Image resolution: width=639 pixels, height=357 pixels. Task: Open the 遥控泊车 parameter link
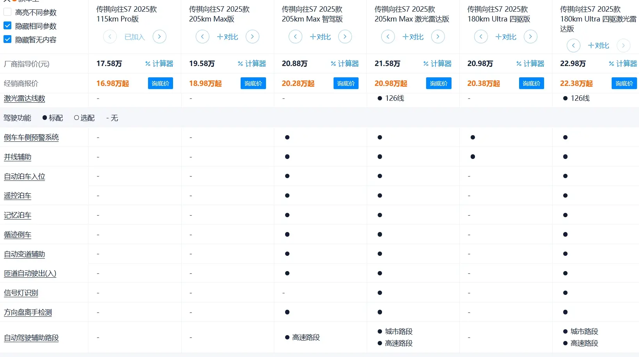pyautogui.click(x=18, y=196)
